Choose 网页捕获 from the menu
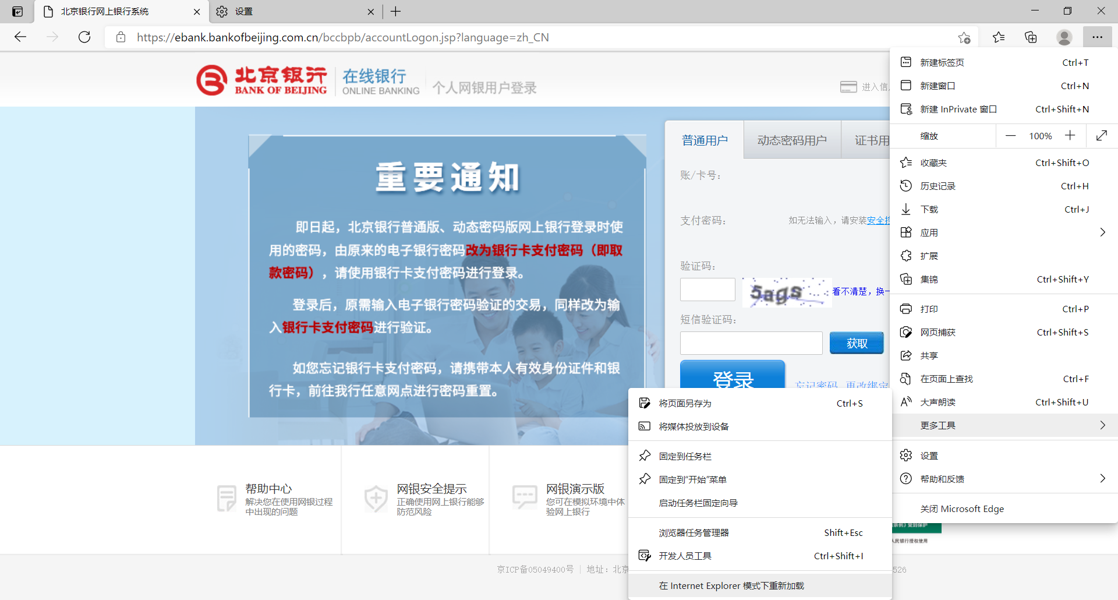 [1004, 332]
